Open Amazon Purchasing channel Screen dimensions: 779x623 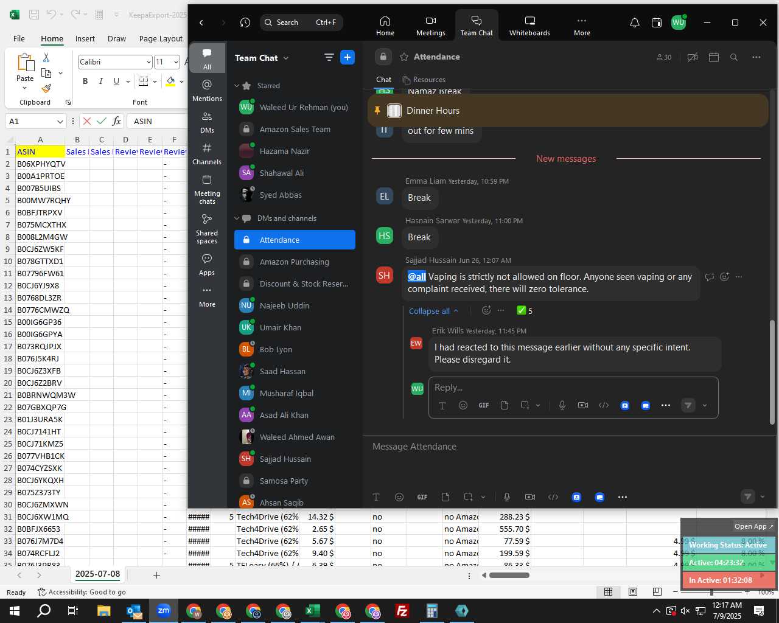tap(295, 262)
